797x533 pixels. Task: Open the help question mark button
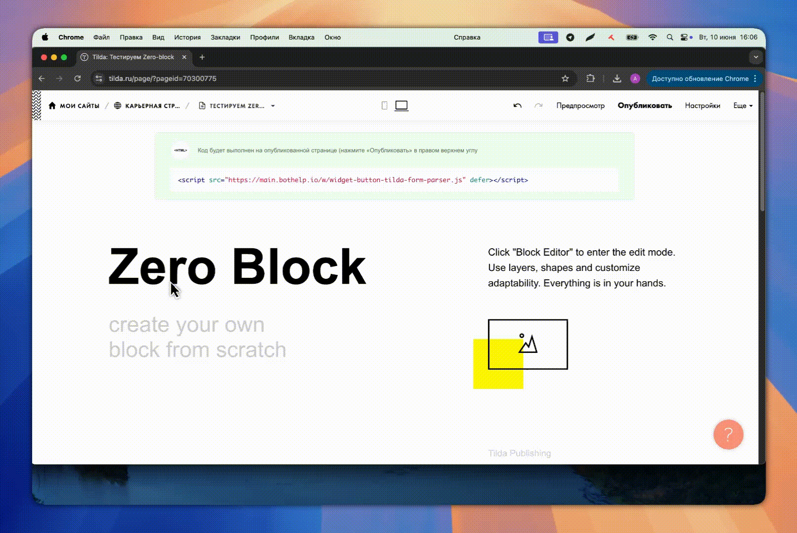tap(728, 434)
